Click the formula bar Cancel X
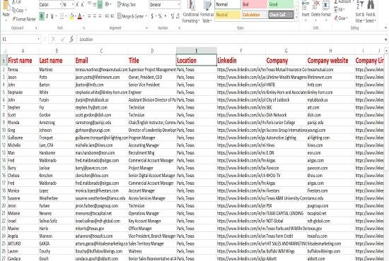Screen dimensions: 389x261 point(53,39)
